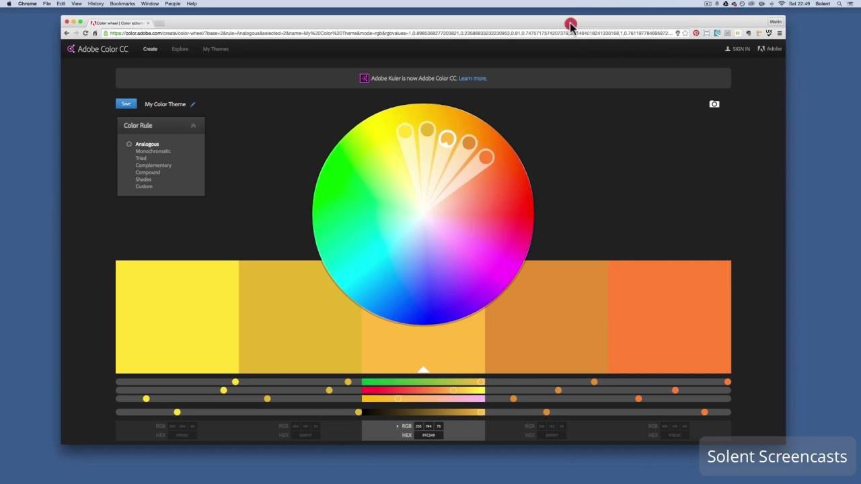This screenshot has width=861, height=484.
Task: Click the Learn more link
Action: 472,79
